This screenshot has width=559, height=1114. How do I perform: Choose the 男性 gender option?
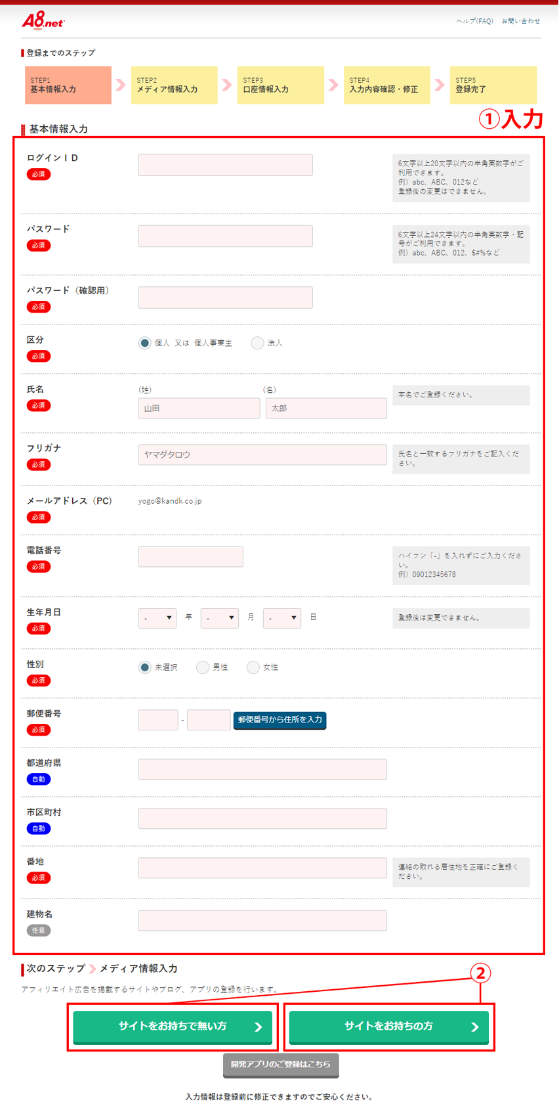tap(203, 667)
